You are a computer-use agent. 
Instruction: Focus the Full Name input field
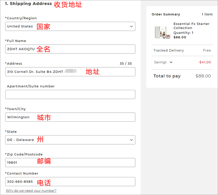[x=70, y=49]
